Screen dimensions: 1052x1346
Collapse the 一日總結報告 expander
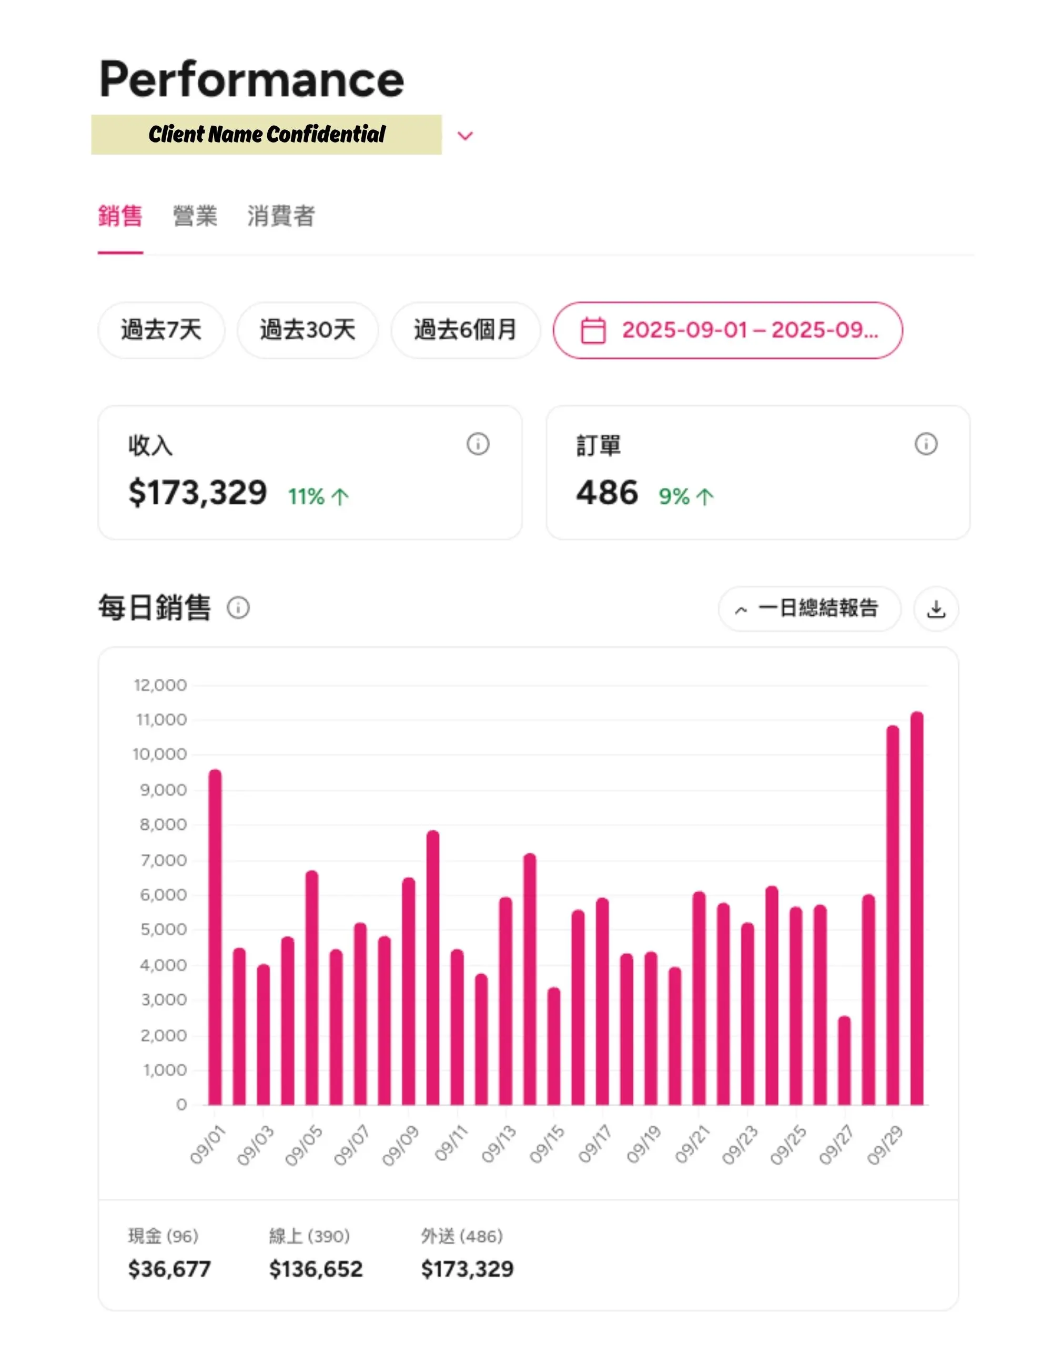809,609
